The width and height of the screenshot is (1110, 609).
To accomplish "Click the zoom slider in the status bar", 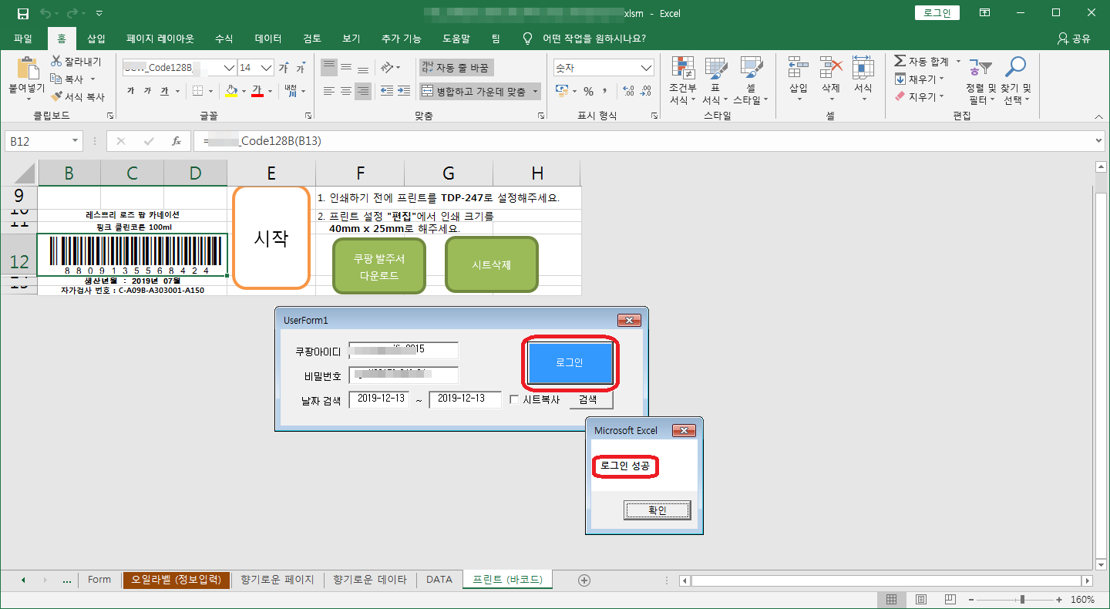I will [1022, 599].
